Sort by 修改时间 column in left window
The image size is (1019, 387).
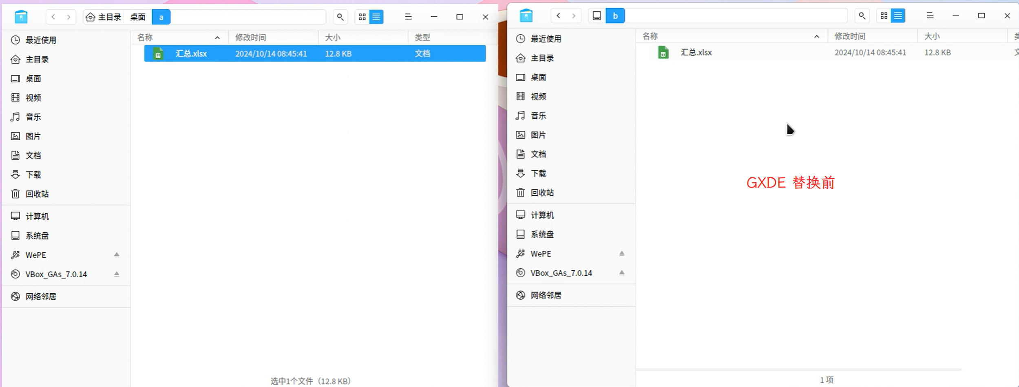[273, 38]
